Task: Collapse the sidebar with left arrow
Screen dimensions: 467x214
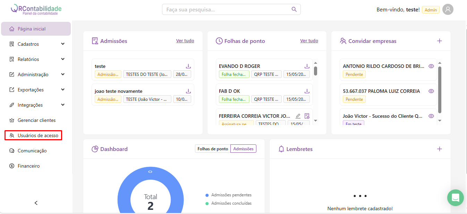Action: [x=36, y=203]
